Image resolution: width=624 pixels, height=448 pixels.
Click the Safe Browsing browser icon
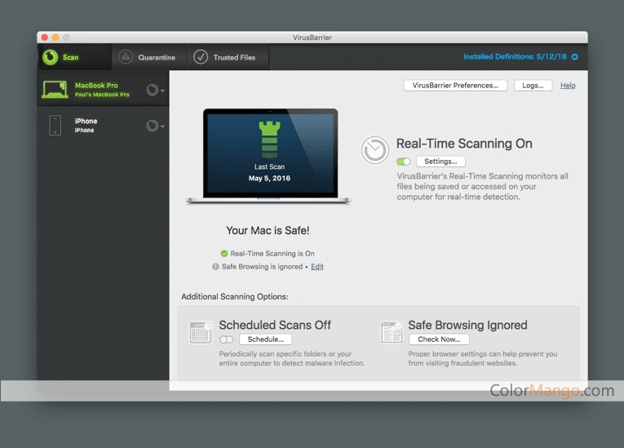(392, 332)
